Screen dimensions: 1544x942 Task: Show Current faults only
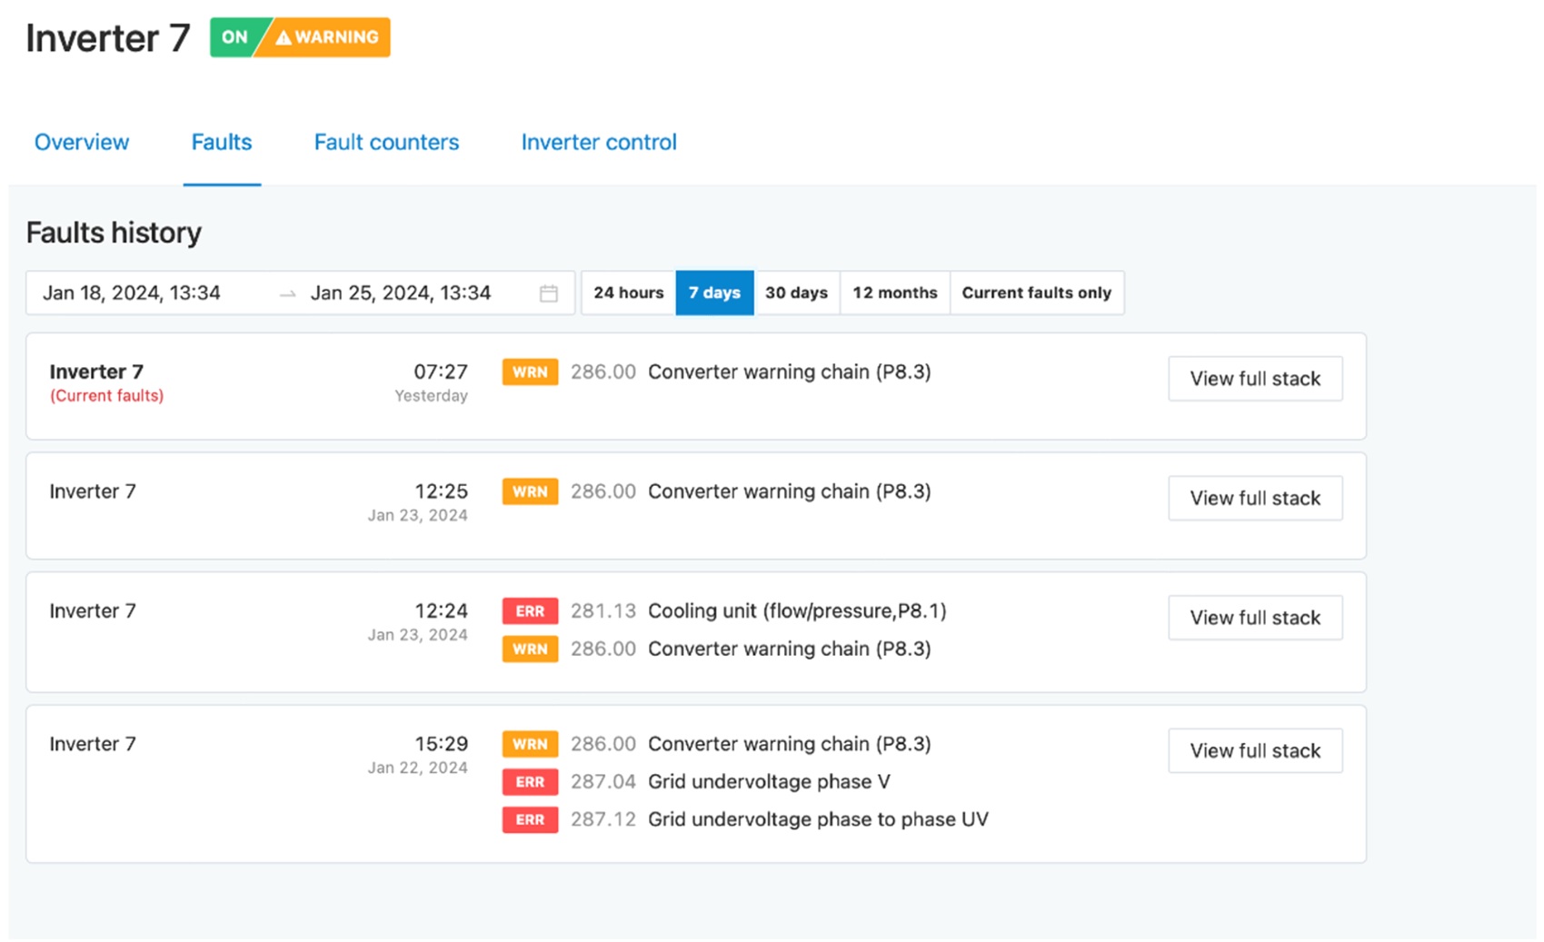1037,293
